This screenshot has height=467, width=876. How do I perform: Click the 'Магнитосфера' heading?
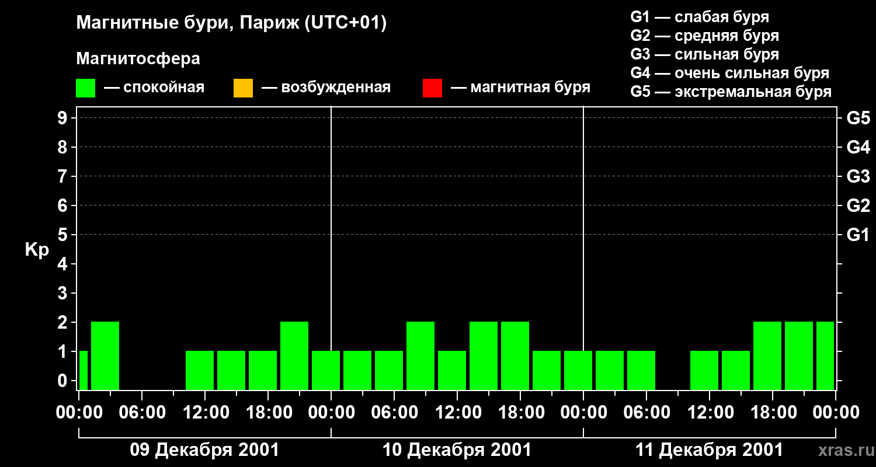coord(138,59)
